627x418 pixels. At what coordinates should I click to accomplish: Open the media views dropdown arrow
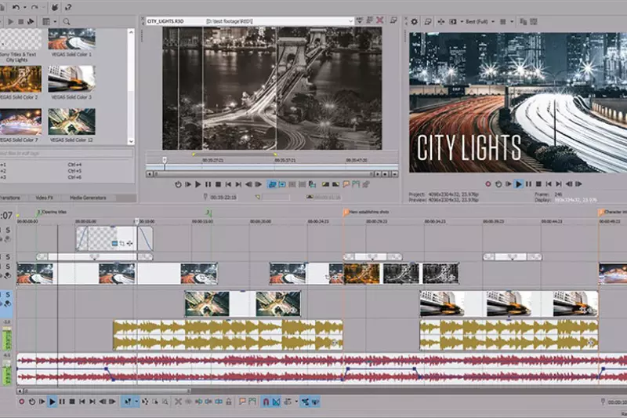pos(55,22)
